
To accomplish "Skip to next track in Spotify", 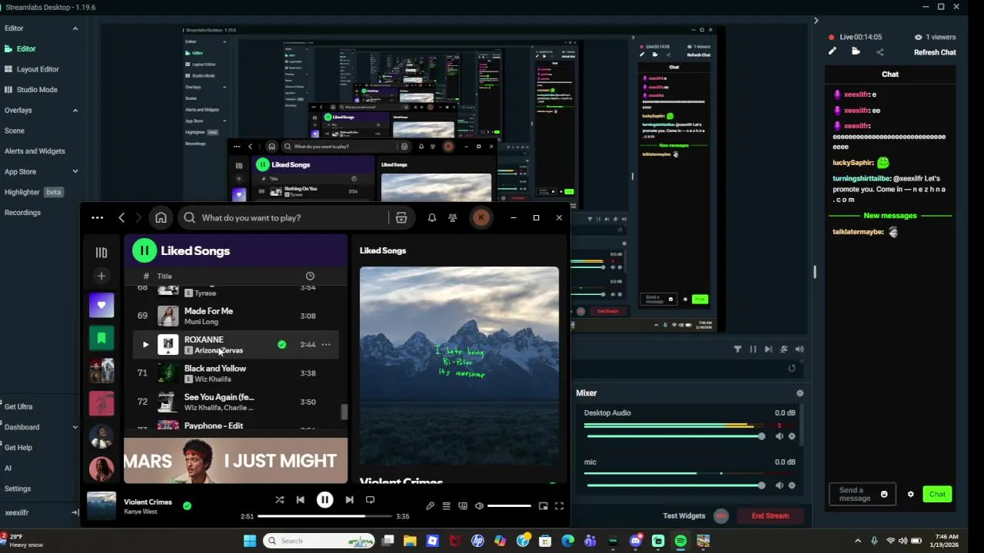I will pyautogui.click(x=349, y=499).
